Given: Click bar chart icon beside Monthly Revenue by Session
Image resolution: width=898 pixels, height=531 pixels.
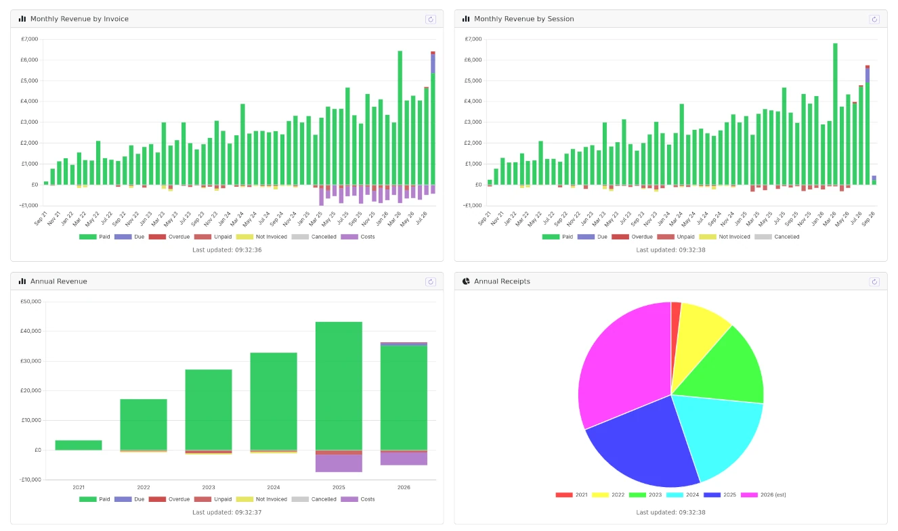Looking at the screenshot, I should 466,19.
